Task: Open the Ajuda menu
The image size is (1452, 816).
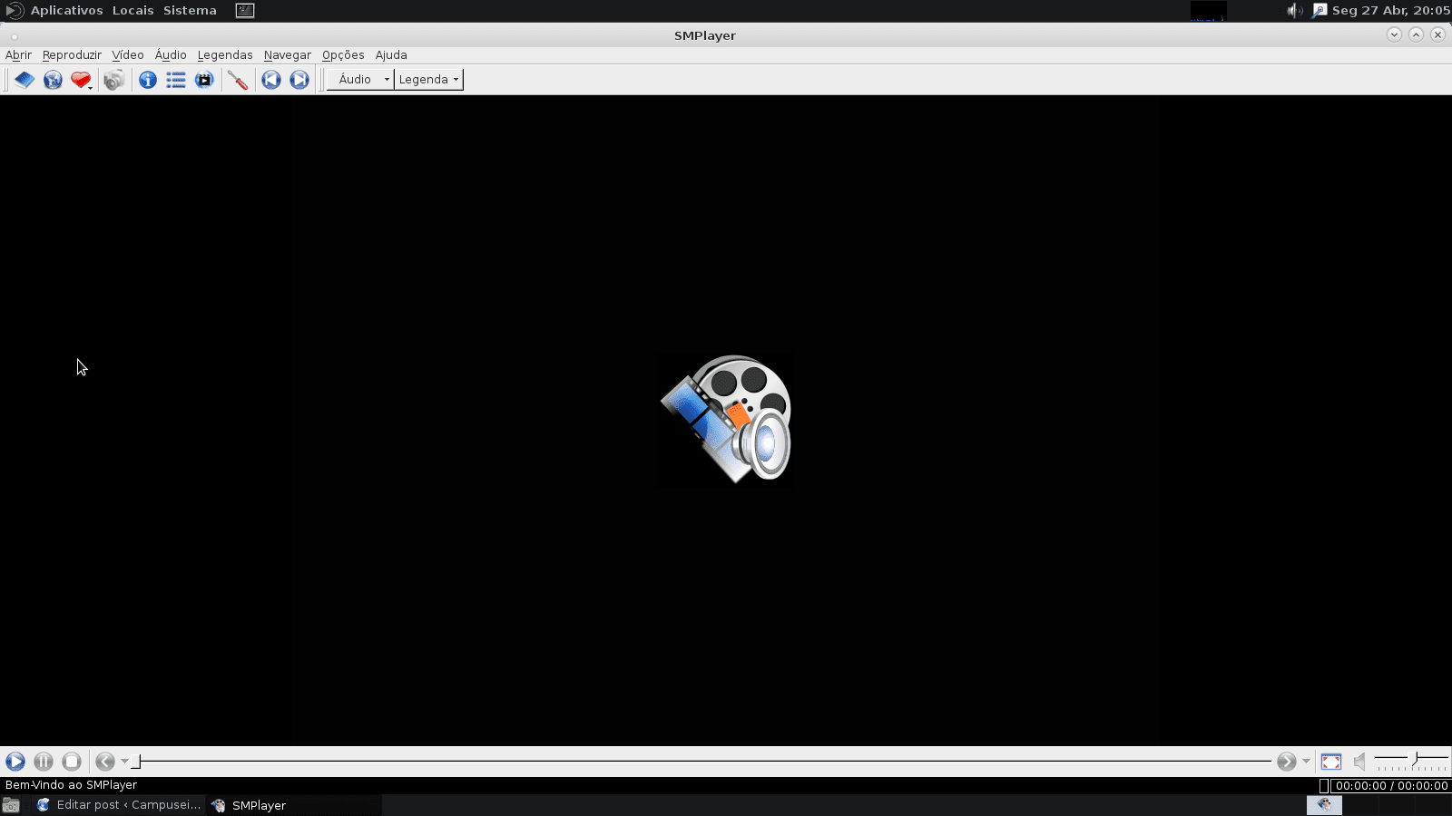Action: pyautogui.click(x=391, y=55)
